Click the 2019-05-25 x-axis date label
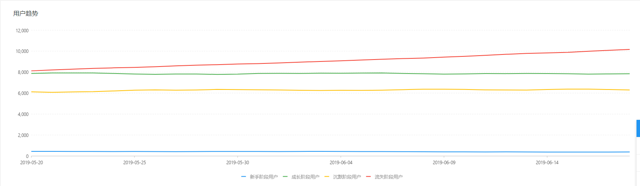Screen dimensions: 640x186 [135, 162]
